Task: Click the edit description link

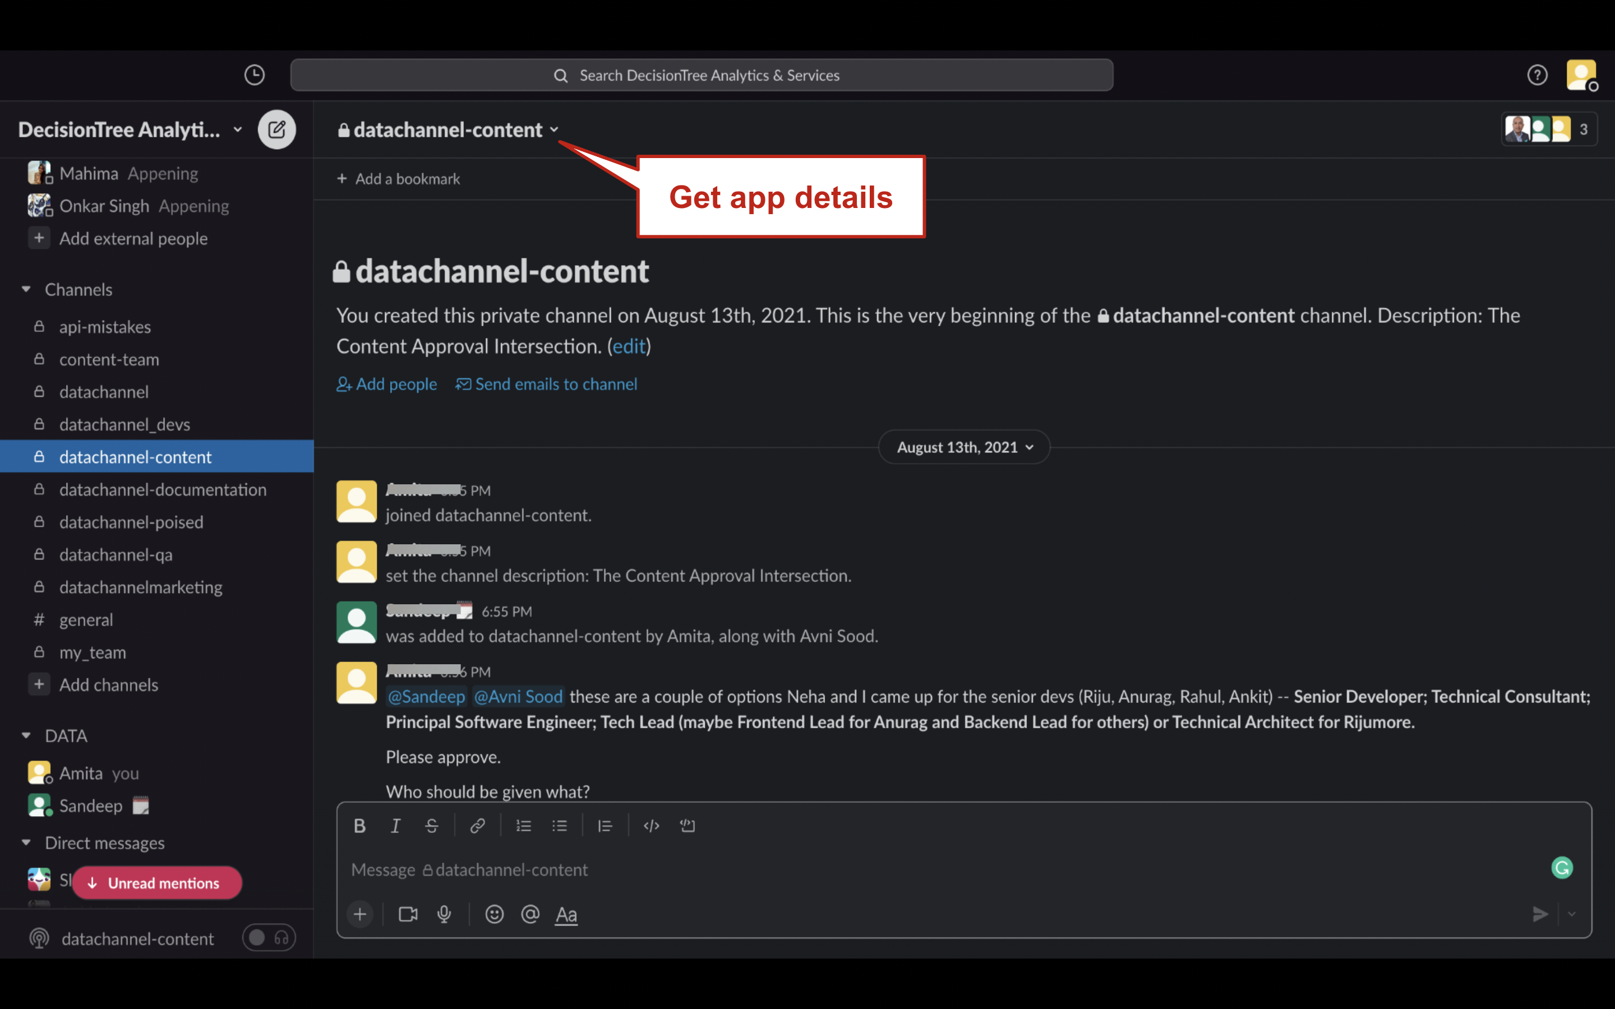Action: 629,346
